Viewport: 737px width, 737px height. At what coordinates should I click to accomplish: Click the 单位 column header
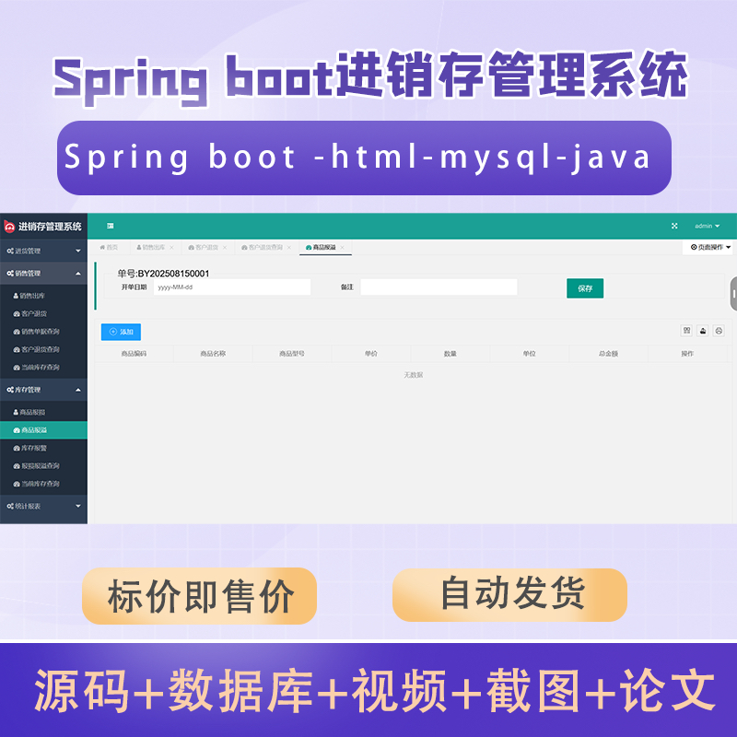click(529, 354)
